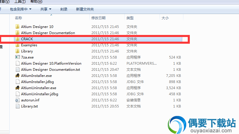Sort by the 大小 column header
Screen dimensions: 239x134
(x=165, y=18)
